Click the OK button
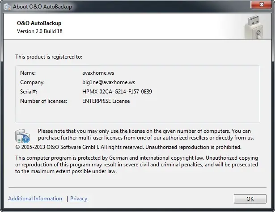Screen dimensions: 275x212 tap(250, 199)
